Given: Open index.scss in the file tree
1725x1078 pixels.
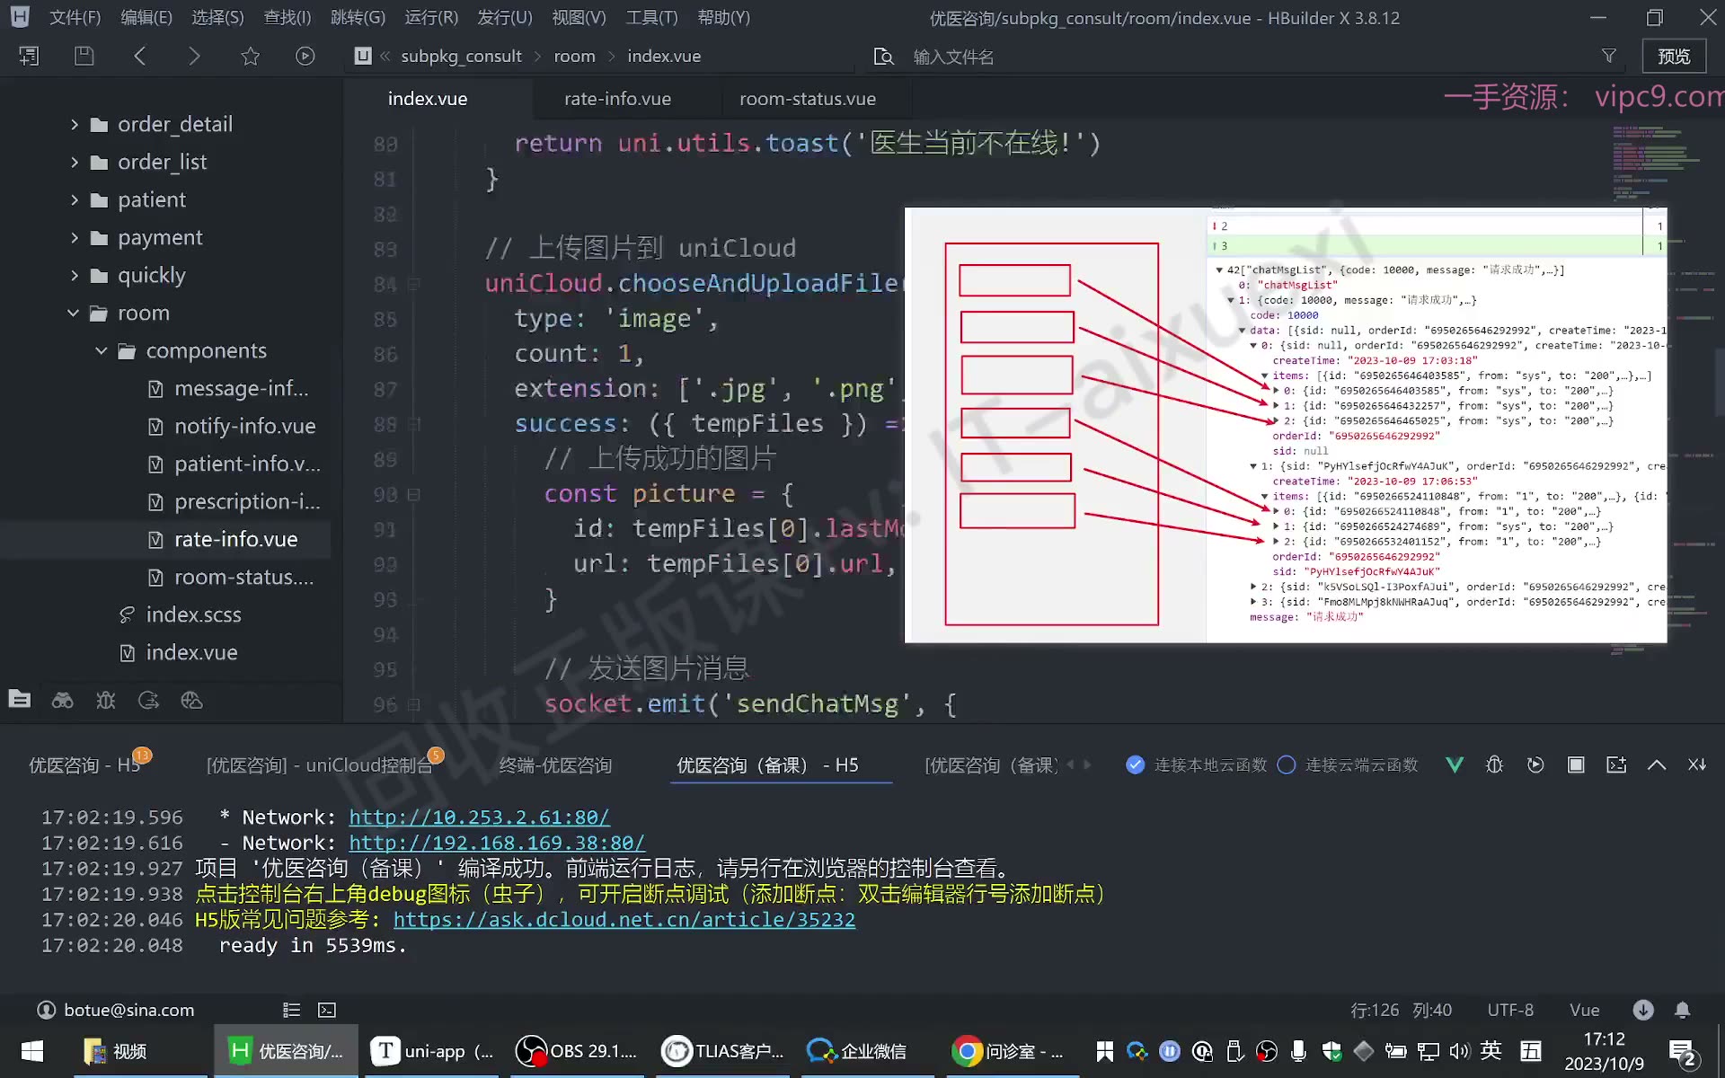Looking at the screenshot, I should tap(193, 614).
